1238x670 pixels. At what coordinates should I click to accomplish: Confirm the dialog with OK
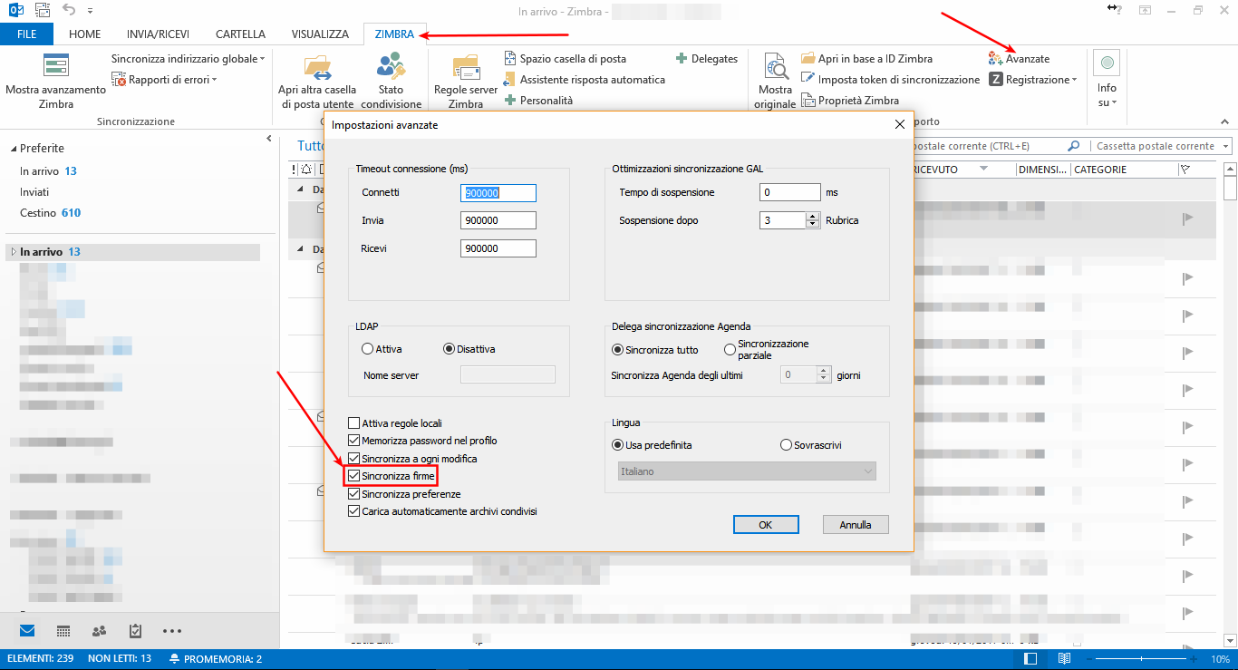pos(766,525)
